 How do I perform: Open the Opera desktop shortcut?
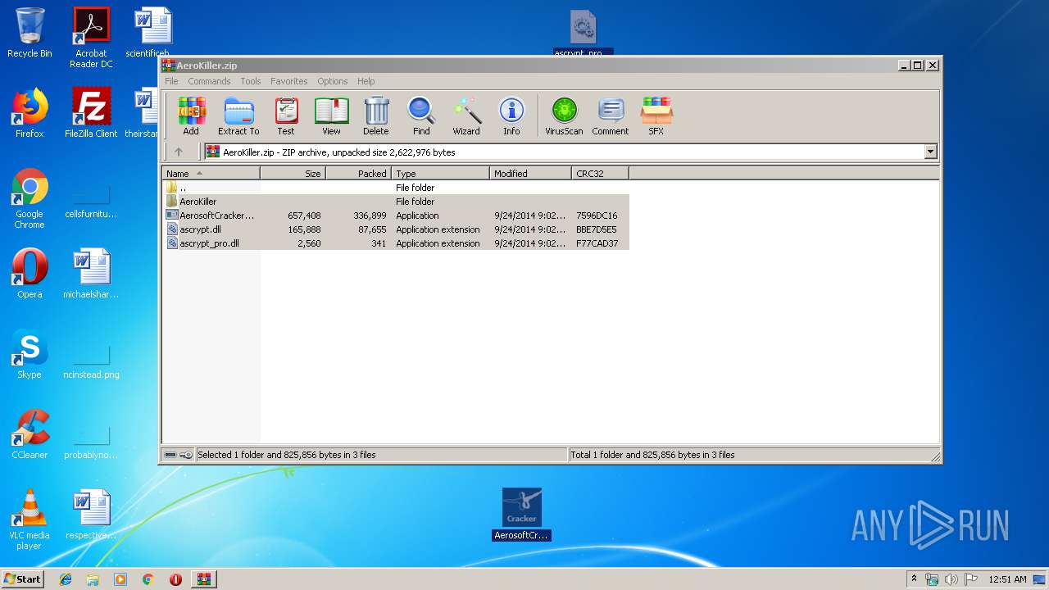tap(30, 274)
